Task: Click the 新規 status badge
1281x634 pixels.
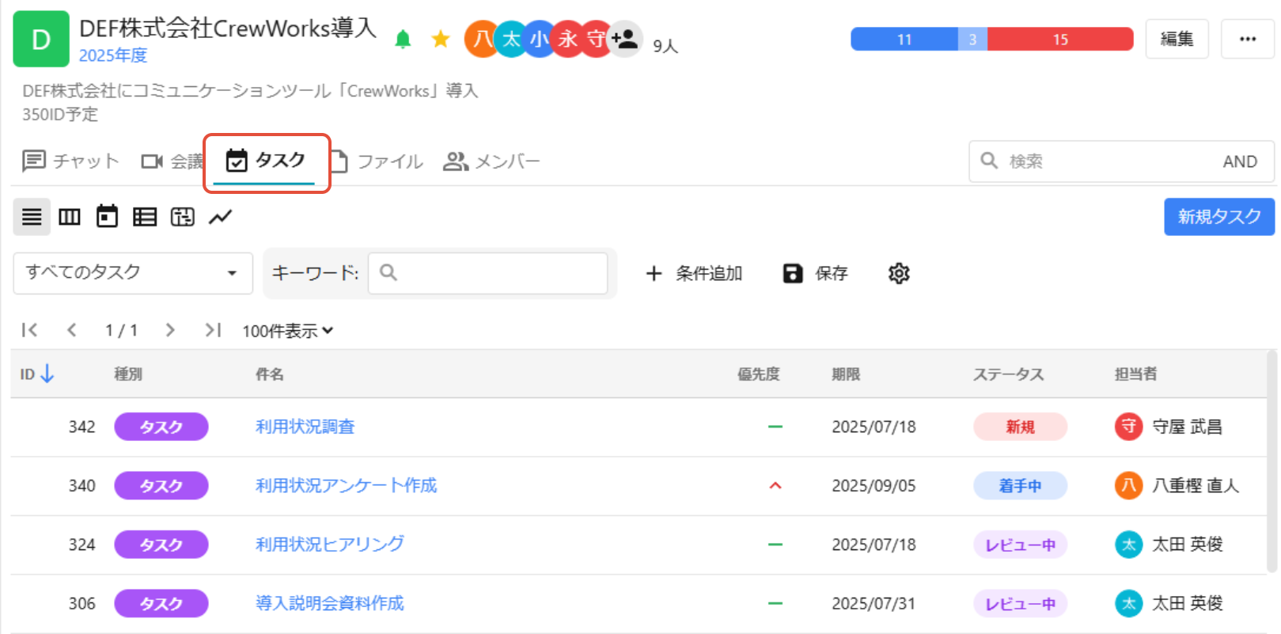Action: click(x=1021, y=427)
